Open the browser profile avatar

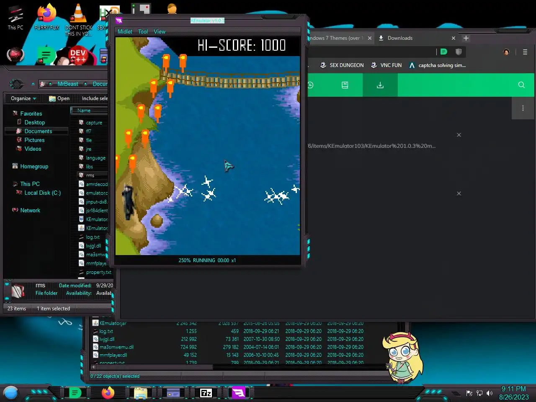coord(506,52)
